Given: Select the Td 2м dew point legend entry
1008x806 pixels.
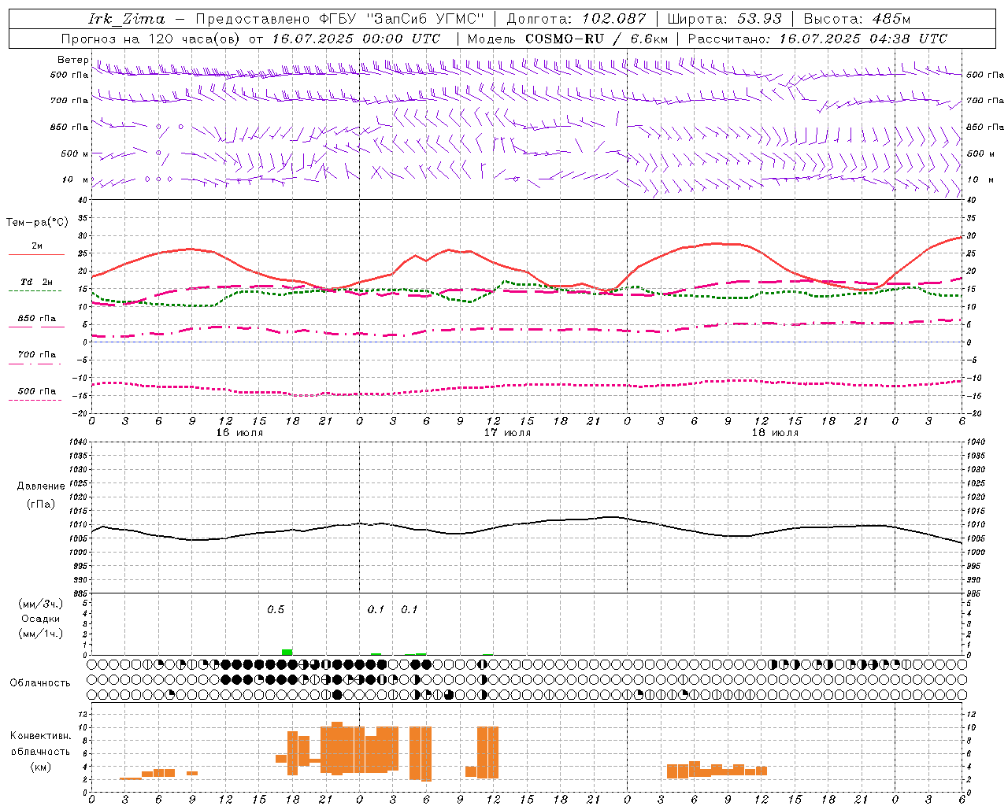Looking at the screenshot, I should [x=37, y=282].
